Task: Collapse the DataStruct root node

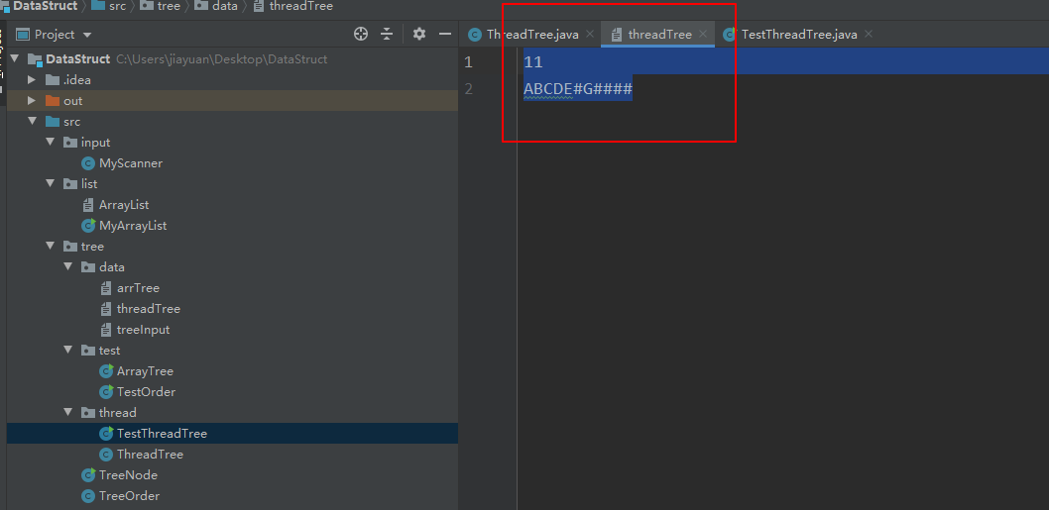Action: point(15,58)
